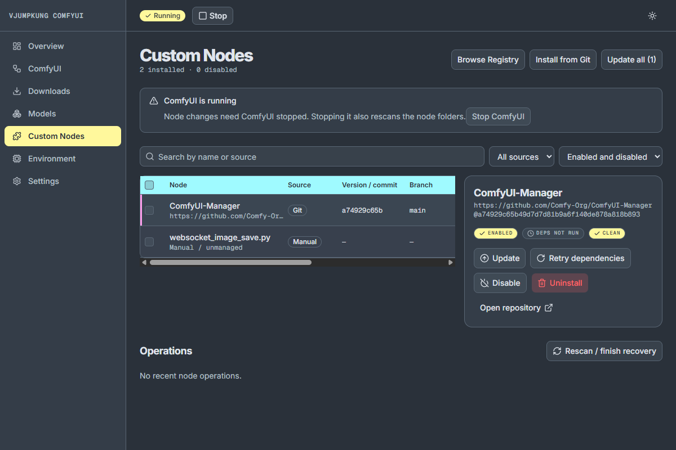This screenshot has height=450, width=676.
Task: Click the up-arrow icon on Update button
Action: (x=484, y=258)
